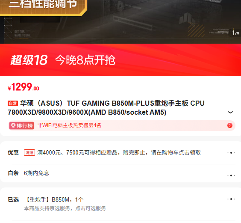This screenshot has height=223, width=241.
Task: Click the ¥1299.00 price
Action: pyautogui.click(x=24, y=87)
